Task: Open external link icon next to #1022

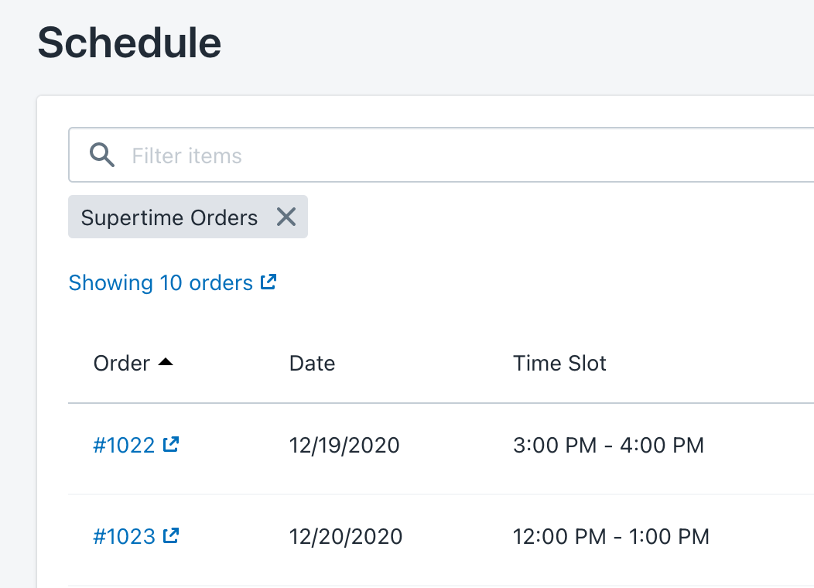Action: [x=172, y=444]
